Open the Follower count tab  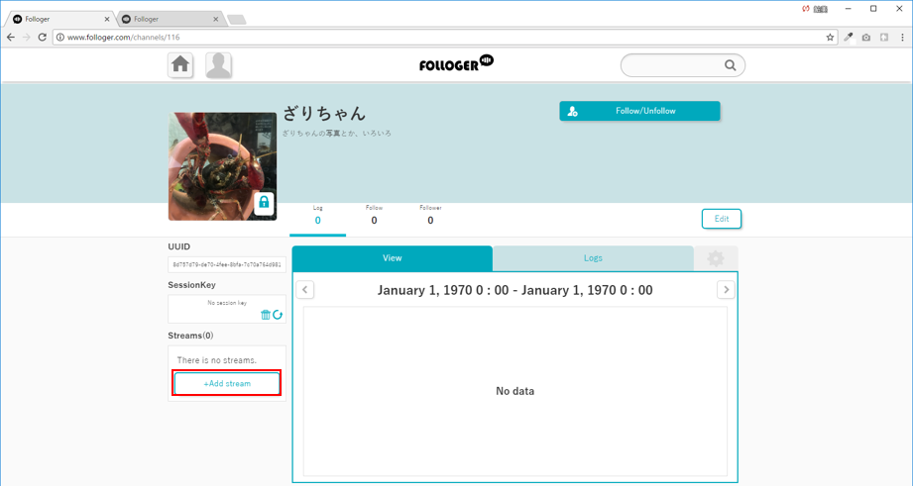[x=430, y=216]
